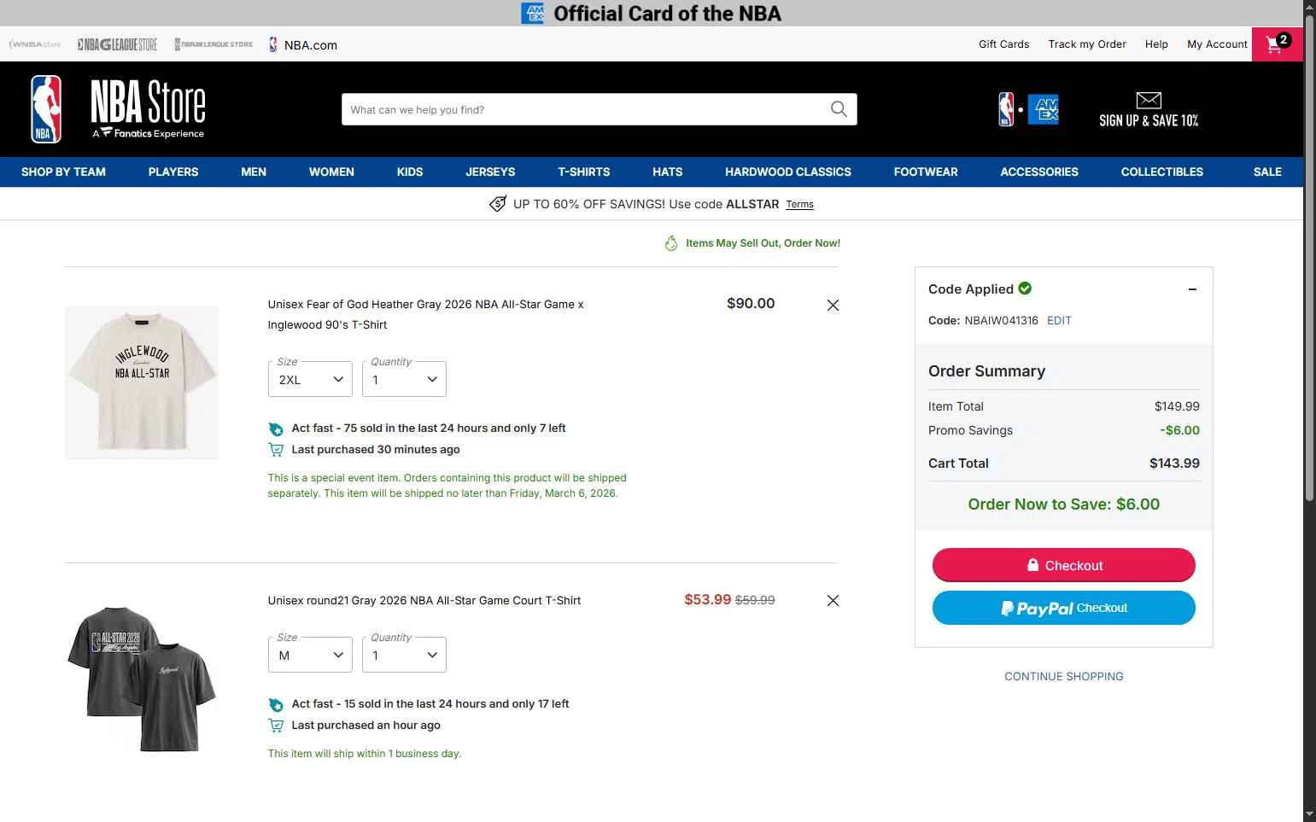Open the Women menu
Viewport: 1316px width, 822px height.
331,172
